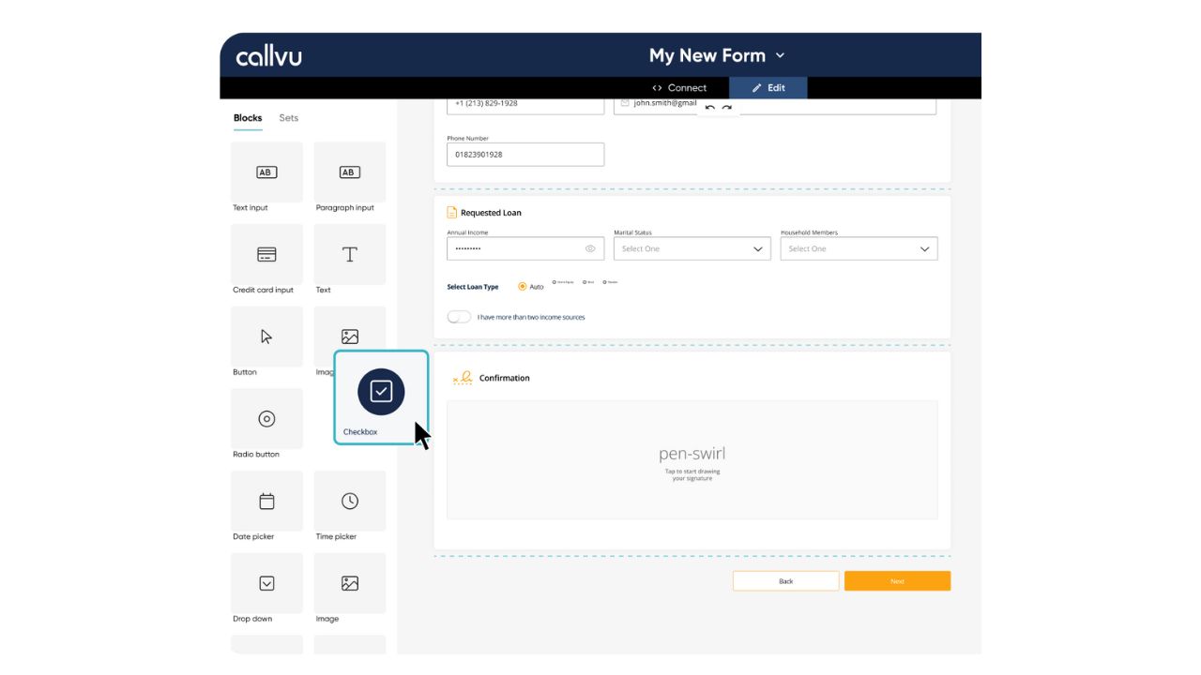Expand the Household Members dropdown
This screenshot has height=675, width=1201.
[859, 249]
